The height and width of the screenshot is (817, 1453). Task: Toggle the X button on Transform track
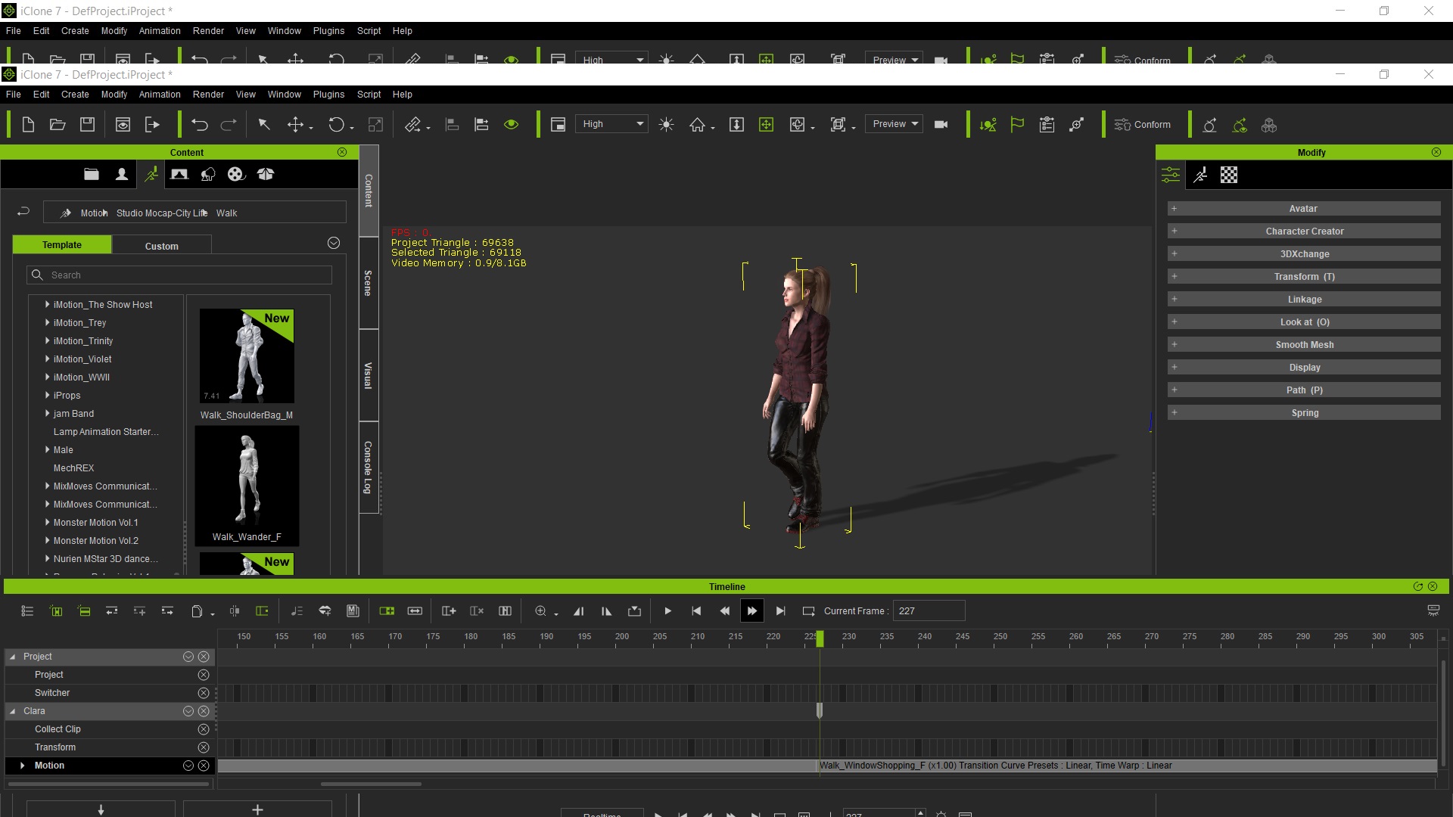pos(204,747)
